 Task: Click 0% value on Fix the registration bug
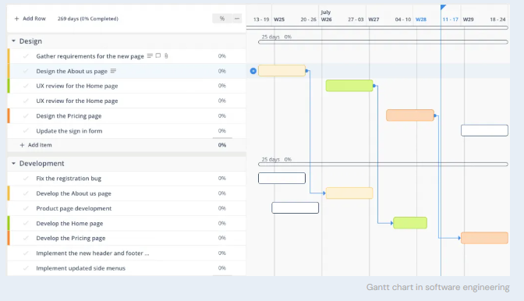tap(222, 179)
